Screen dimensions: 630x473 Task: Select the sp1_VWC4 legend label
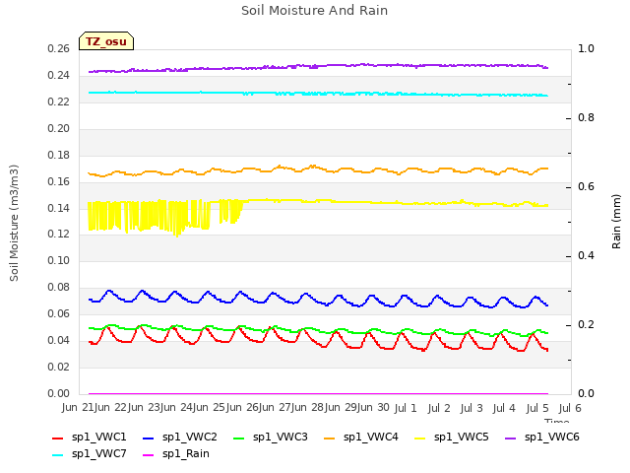[x=371, y=438]
